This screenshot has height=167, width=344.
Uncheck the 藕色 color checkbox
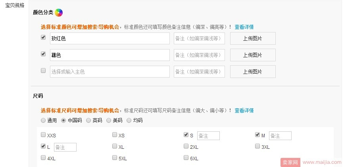click(x=43, y=54)
